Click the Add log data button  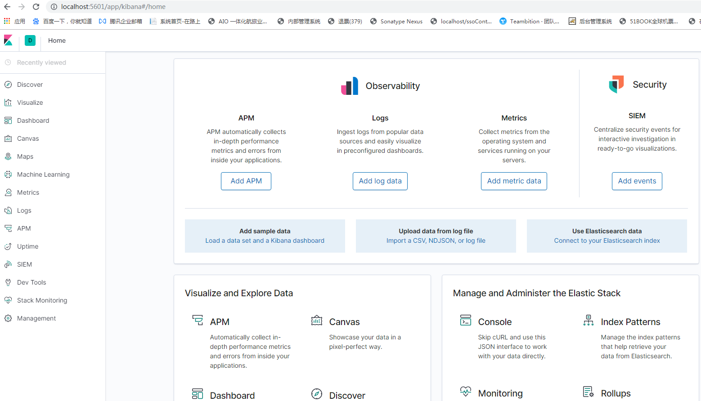pyautogui.click(x=380, y=181)
